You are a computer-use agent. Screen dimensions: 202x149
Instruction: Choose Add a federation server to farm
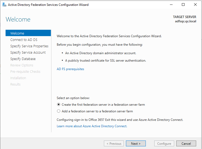click(x=59, y=111)
